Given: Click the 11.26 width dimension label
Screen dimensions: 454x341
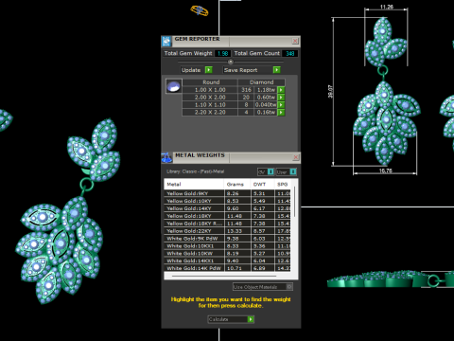Looking at the screenshot, I should coord(387,7).
